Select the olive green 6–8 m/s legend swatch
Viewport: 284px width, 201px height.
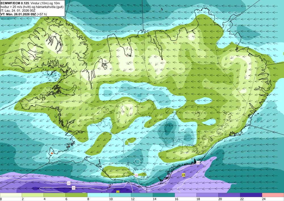point(76,195)
